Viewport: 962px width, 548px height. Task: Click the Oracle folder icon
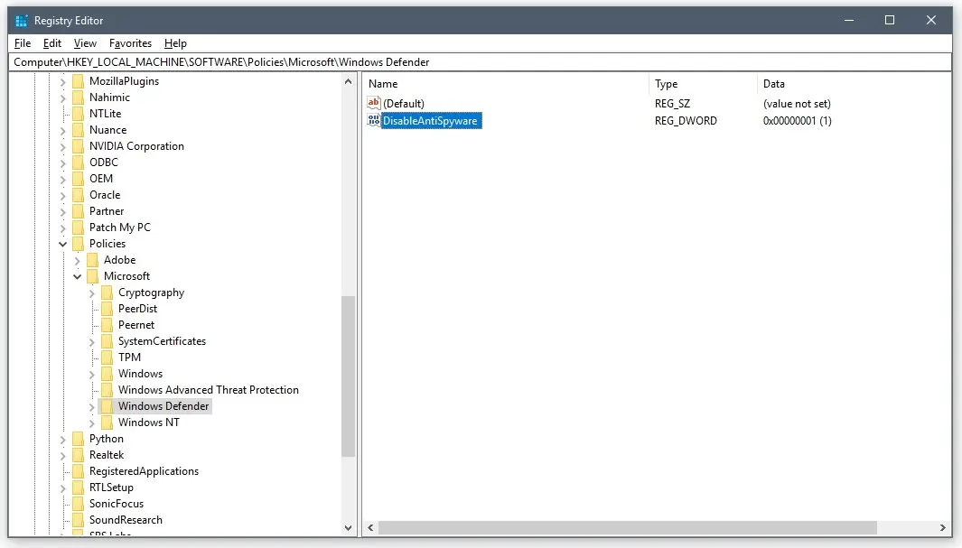click(78, 195)
